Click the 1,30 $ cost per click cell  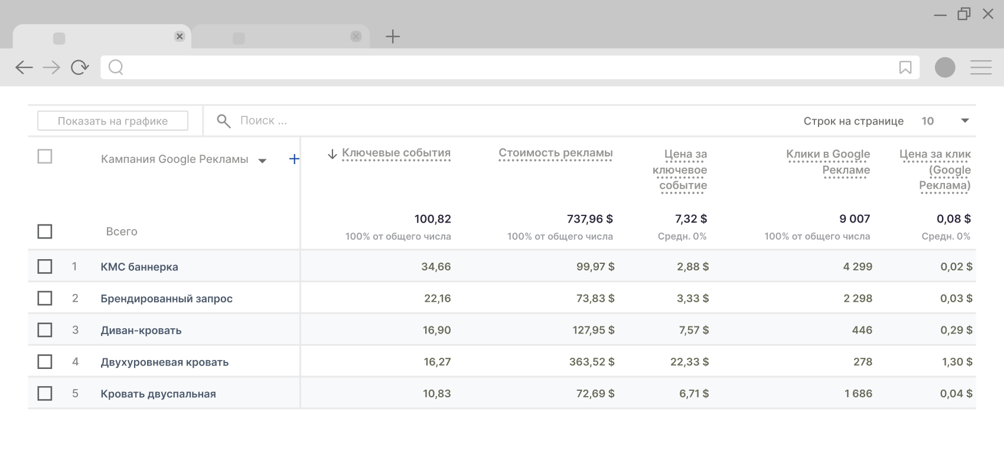click(957, 362)
